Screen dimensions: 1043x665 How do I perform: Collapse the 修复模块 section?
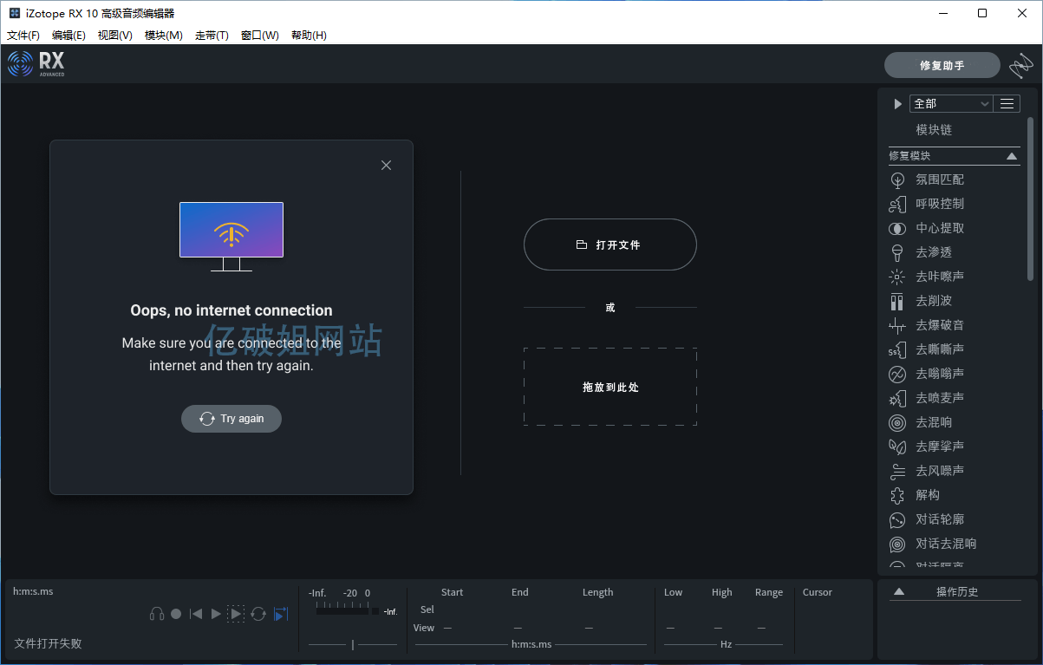point(1012,156)
